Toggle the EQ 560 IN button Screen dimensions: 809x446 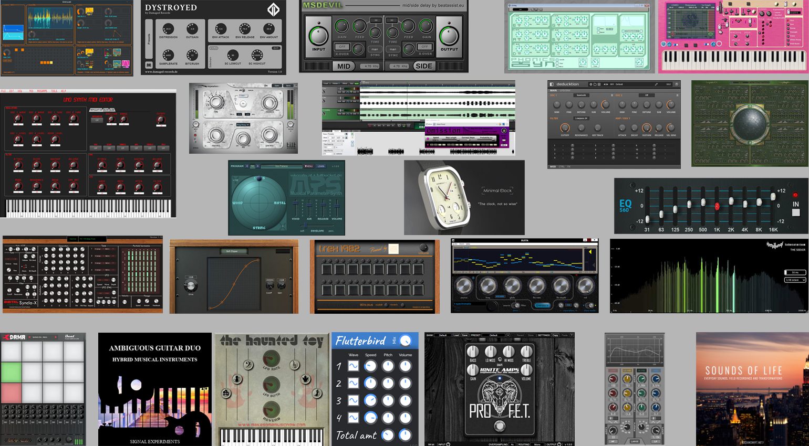click(x=796, y=213)
